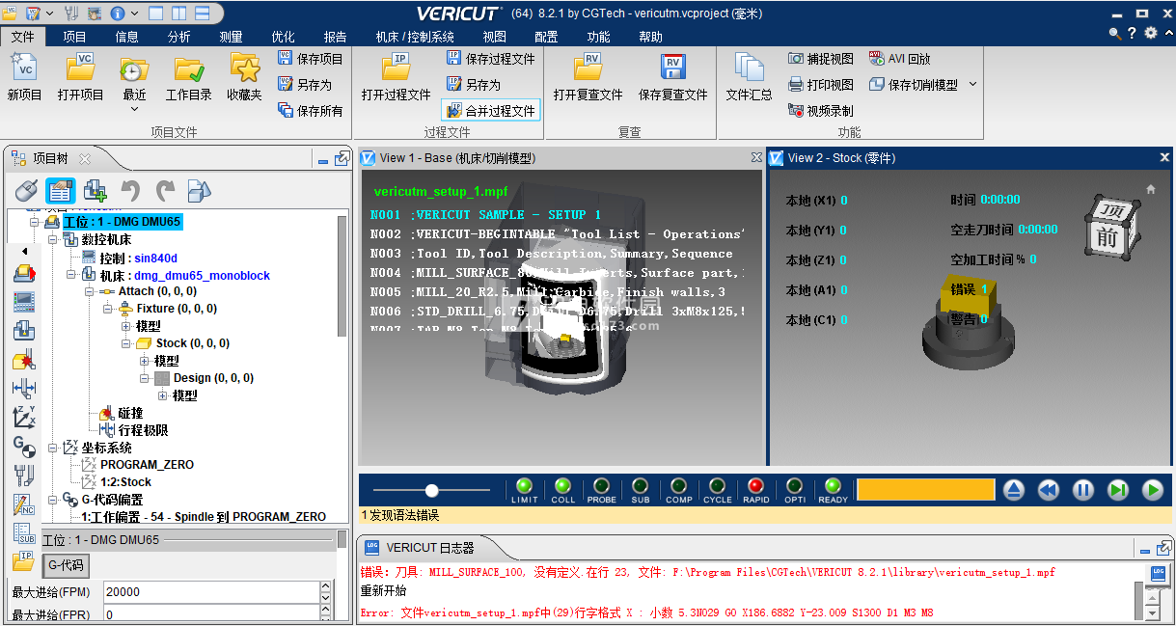Open the 最近 recent projects dropdown
This screenshot has width=1176, height=626.
(x=134, y=108)
